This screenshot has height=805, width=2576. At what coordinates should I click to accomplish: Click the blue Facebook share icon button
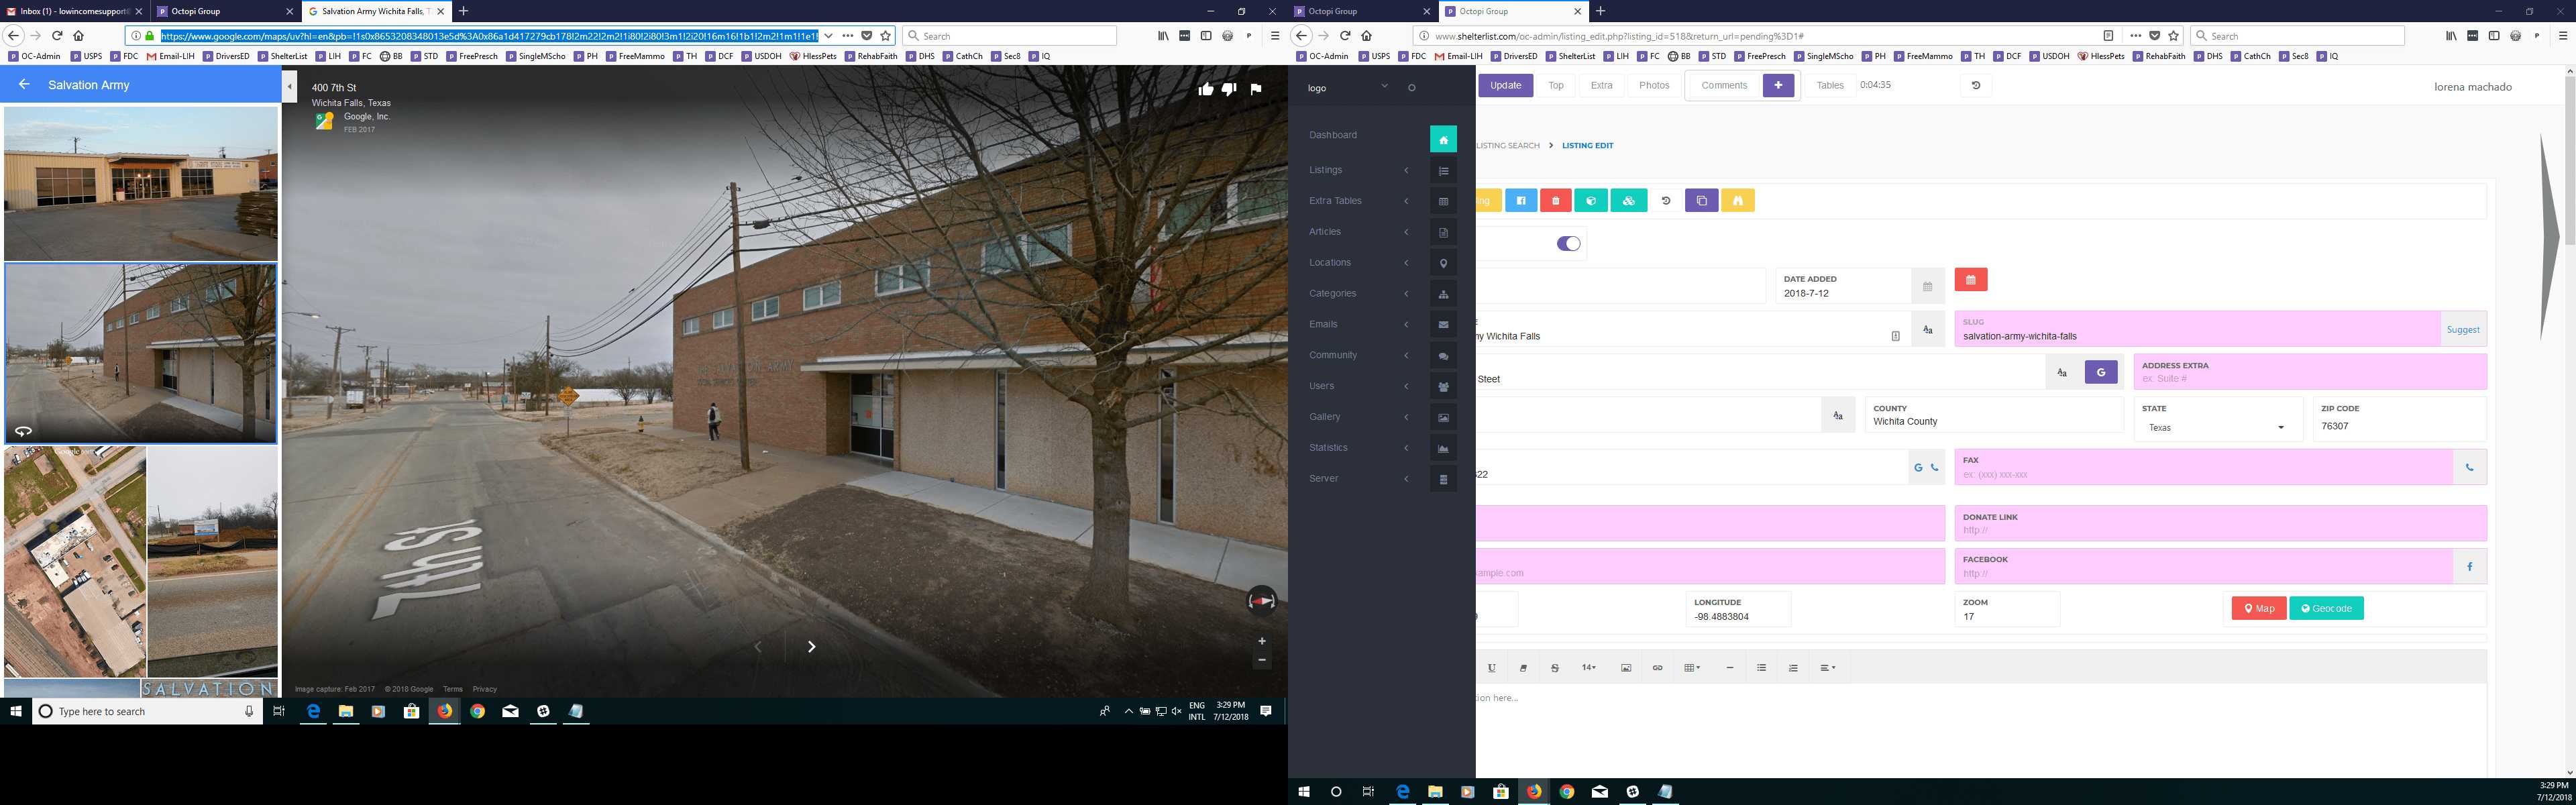pyautogui.click(x=2469, y=567)
